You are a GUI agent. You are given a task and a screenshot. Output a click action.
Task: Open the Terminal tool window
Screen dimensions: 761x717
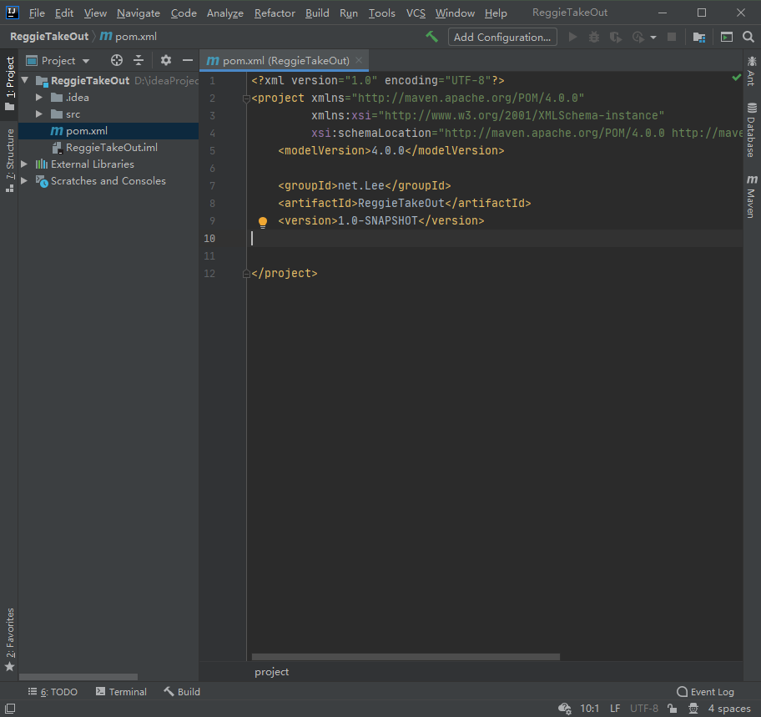pos(121,692)
